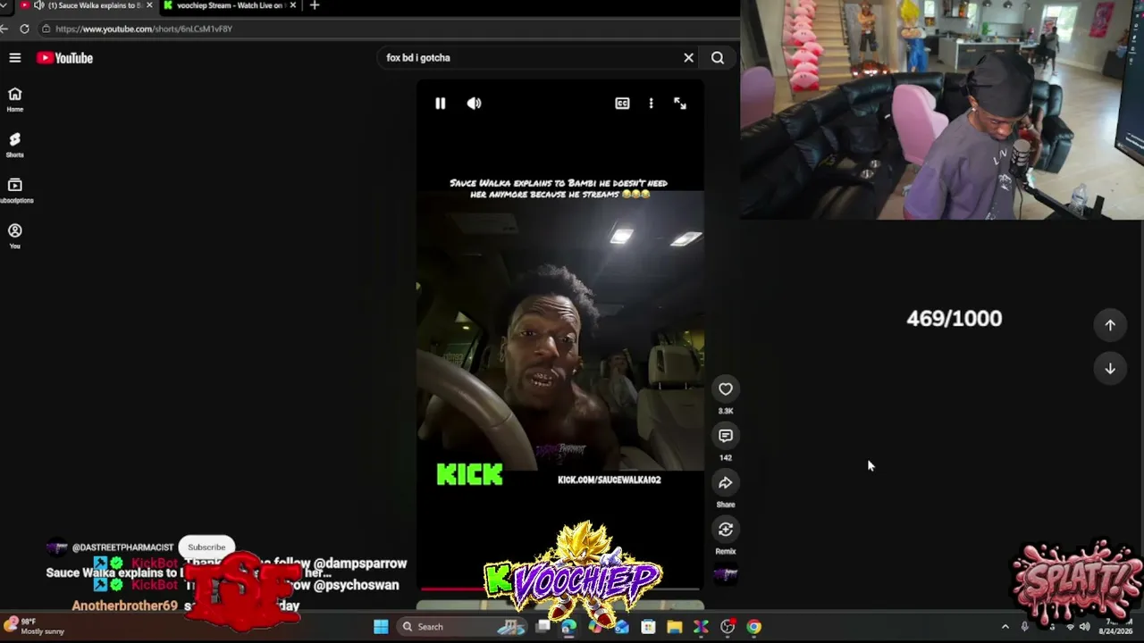This screenshot has height=643, width=1144.
Task: Open File Explorer from the taskbar
Action: (675, 627)
